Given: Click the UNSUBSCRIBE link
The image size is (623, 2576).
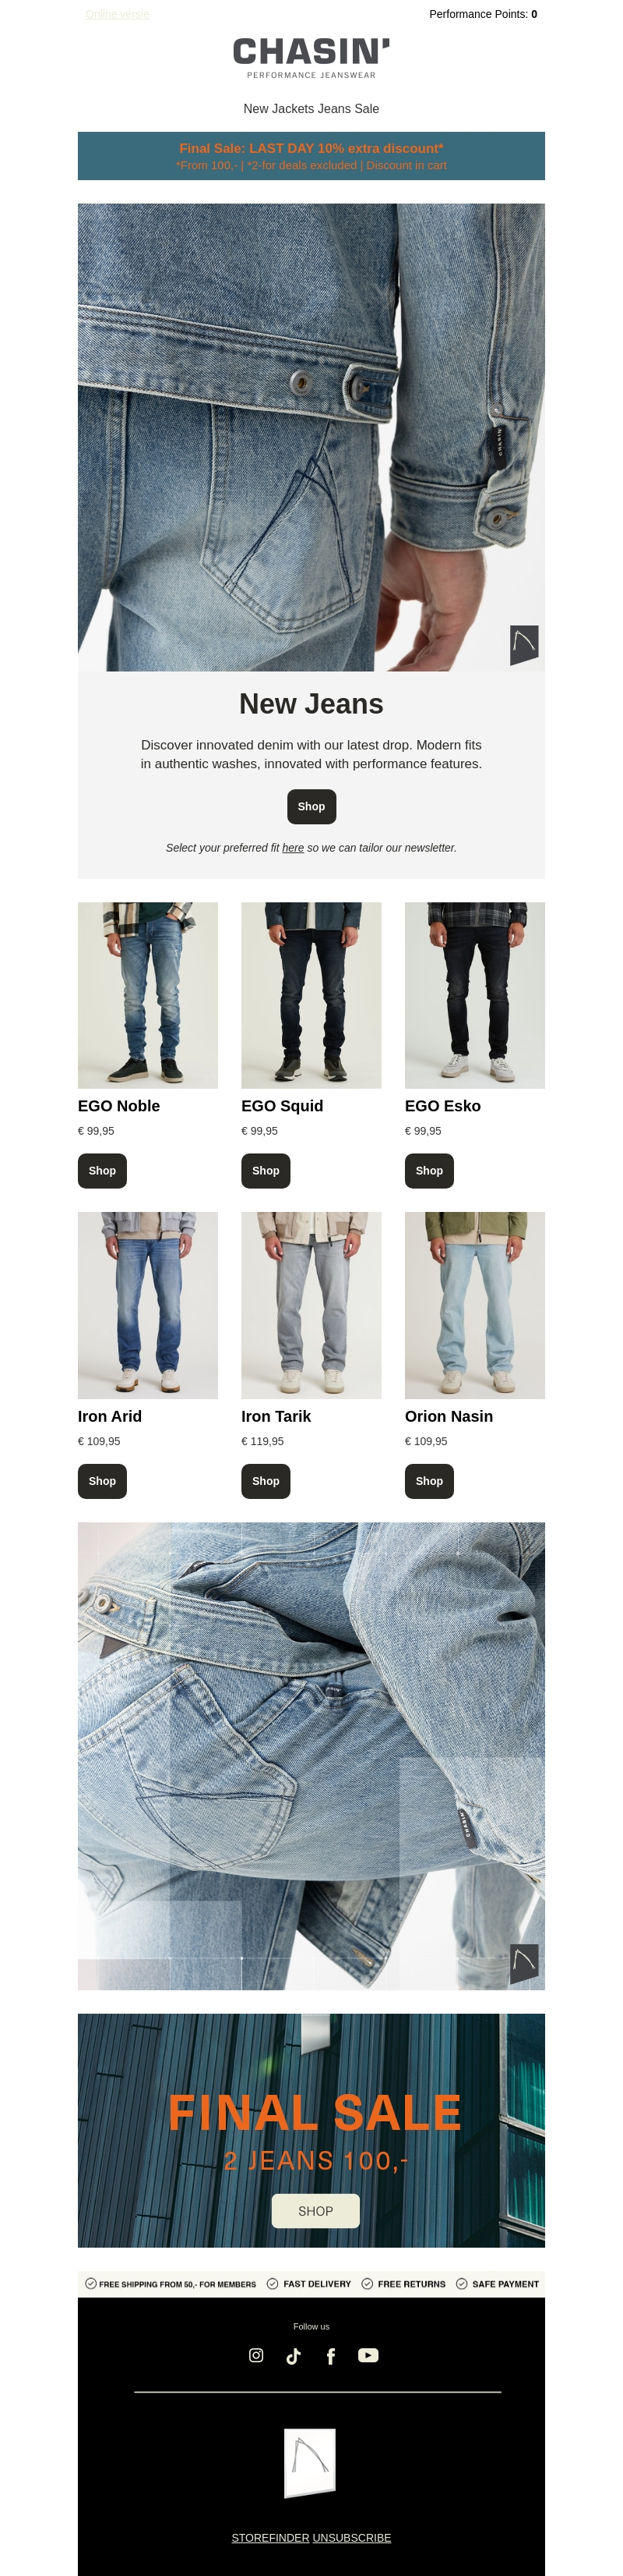Looking at the screenshot, I should 353,2538.
